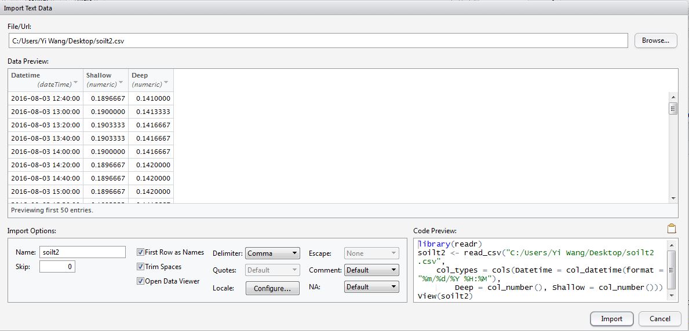Click the library(readr) code line
Viewport: 689px width, 331px height.
(x=450, y=244)
